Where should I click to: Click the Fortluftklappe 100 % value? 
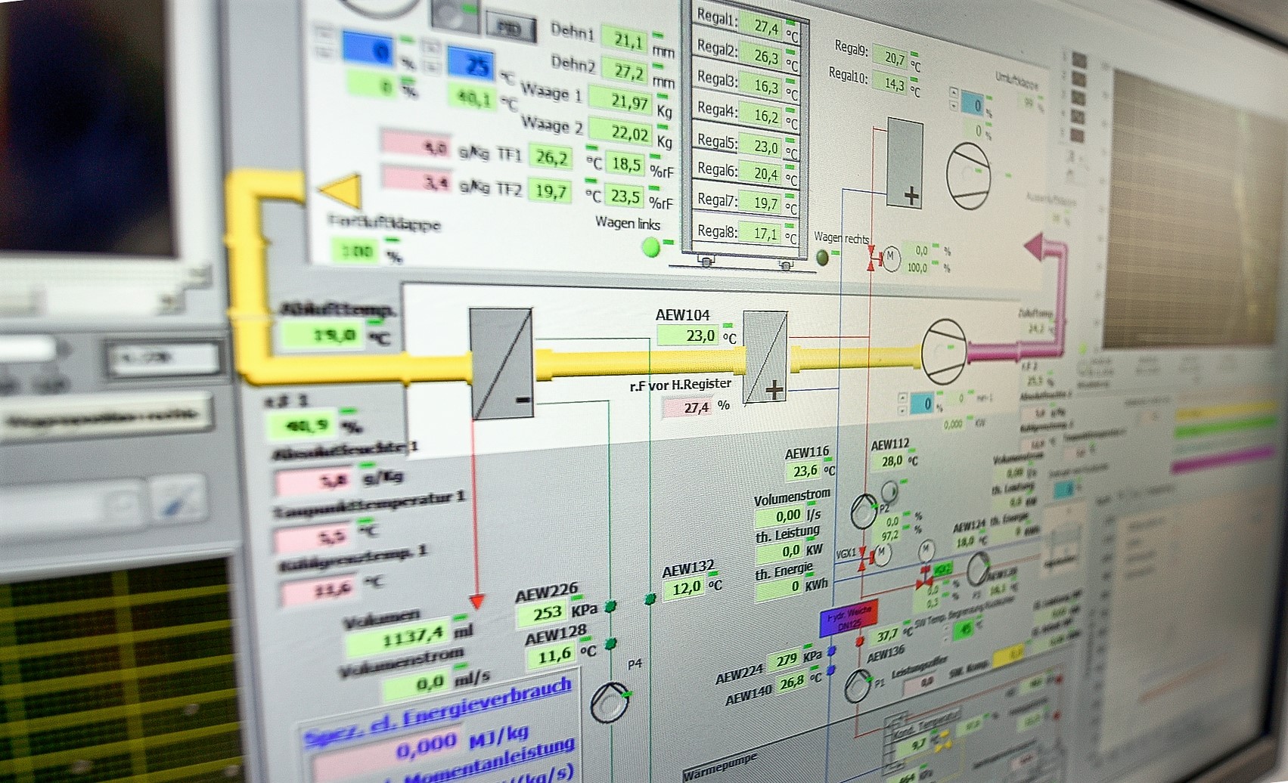point(356,249)
